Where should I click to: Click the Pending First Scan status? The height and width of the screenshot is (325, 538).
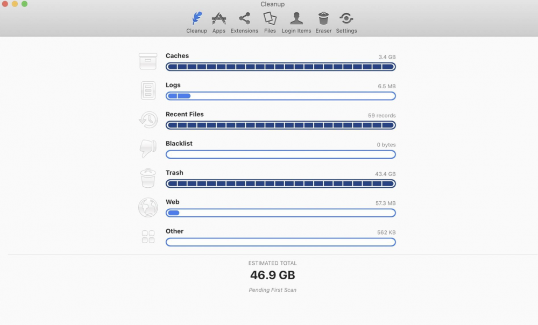[272, 290]
